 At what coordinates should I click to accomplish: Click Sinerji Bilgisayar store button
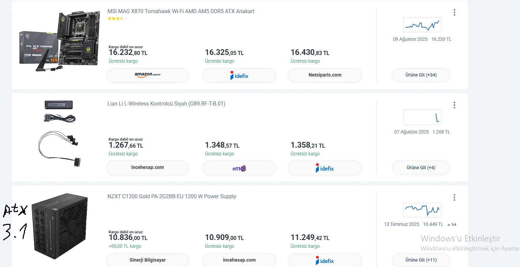pyautogui.click(x=147, y=260)
